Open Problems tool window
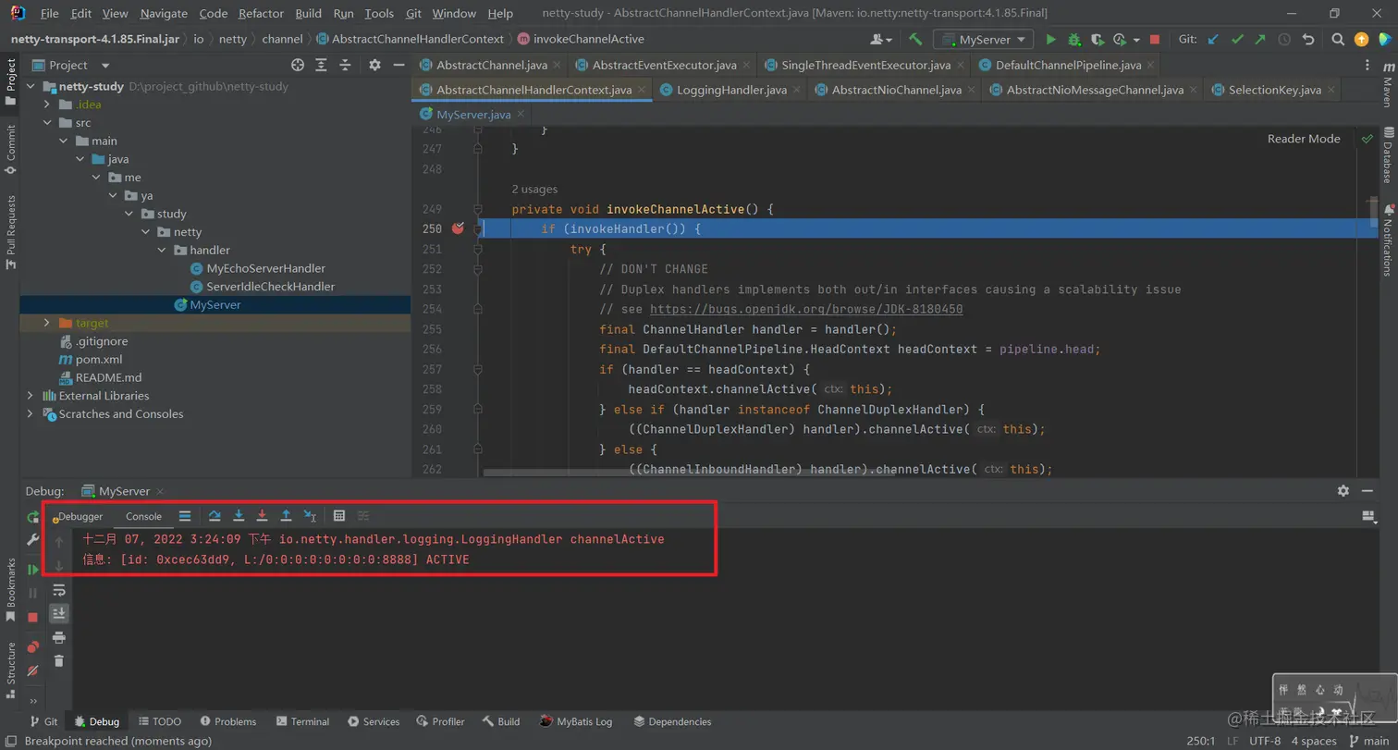Image resolution: width=1398 pixels, height=750 pixels. tap(227, 721)
